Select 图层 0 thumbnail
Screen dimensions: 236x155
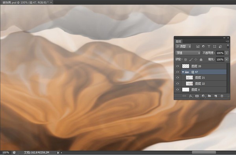coord(186,90)
